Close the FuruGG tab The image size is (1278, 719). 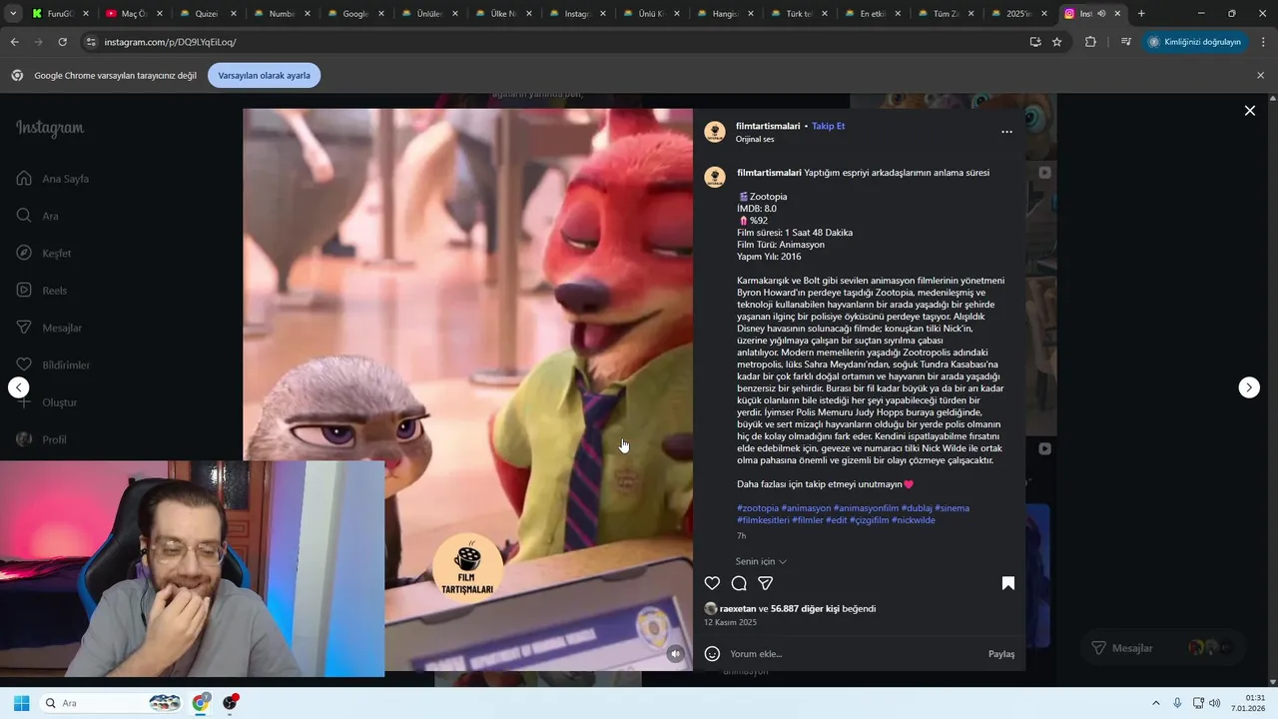pos(86,14)
